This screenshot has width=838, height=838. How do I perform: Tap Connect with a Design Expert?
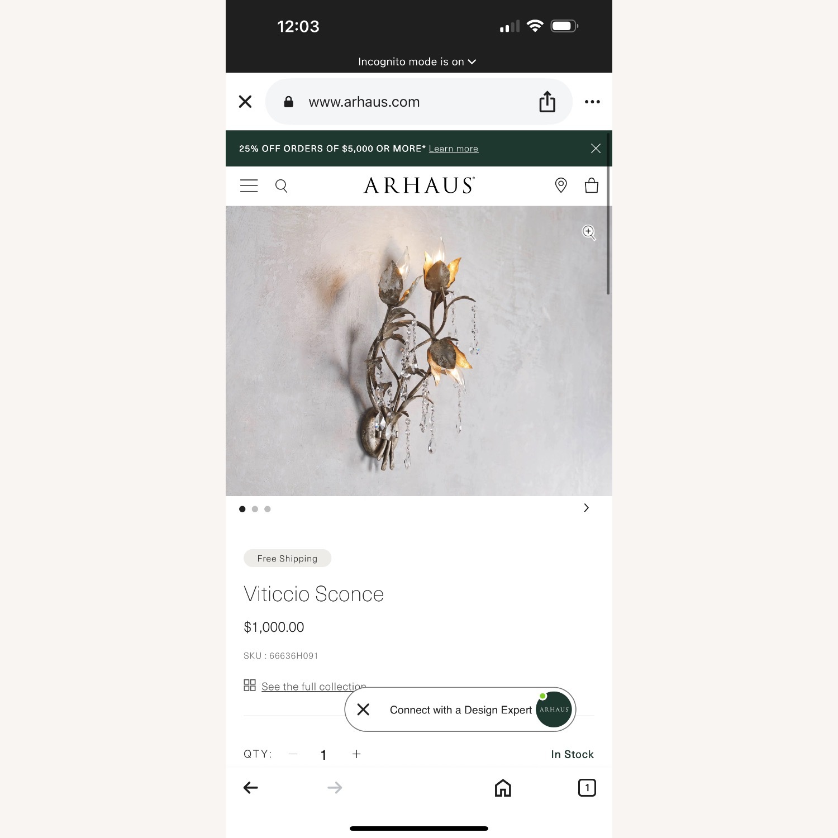pos(461,710)
